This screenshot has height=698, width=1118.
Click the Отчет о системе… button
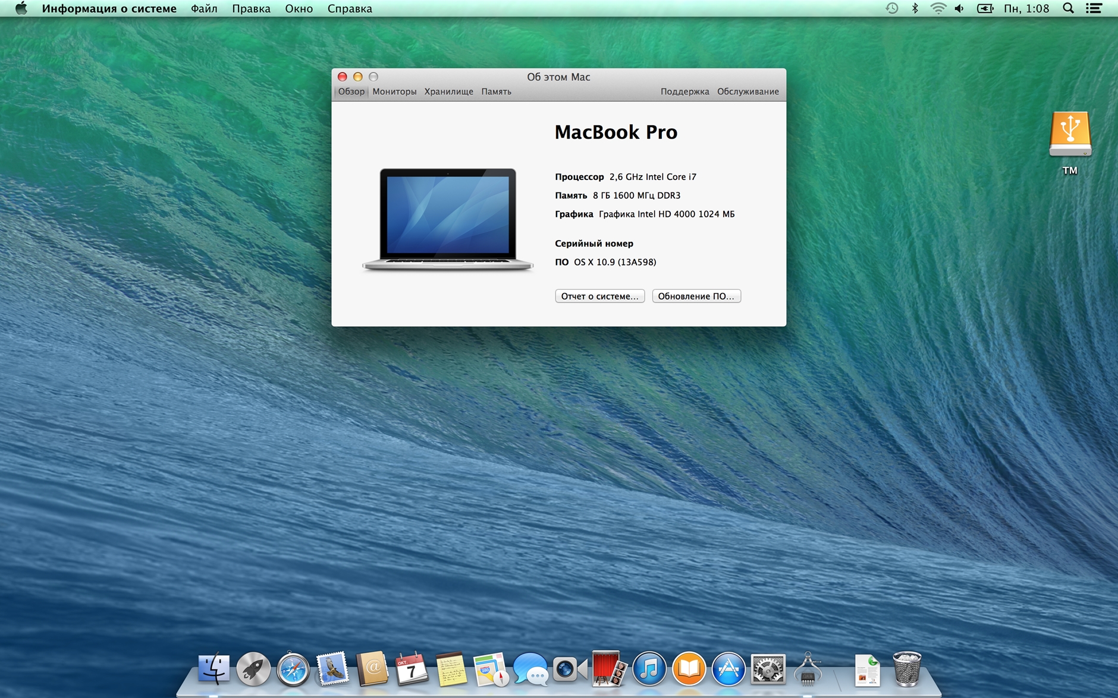coord(599,296)
